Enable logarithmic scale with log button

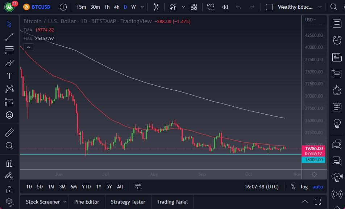(304, 187)
